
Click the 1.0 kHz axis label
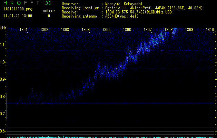pos(3,62)
